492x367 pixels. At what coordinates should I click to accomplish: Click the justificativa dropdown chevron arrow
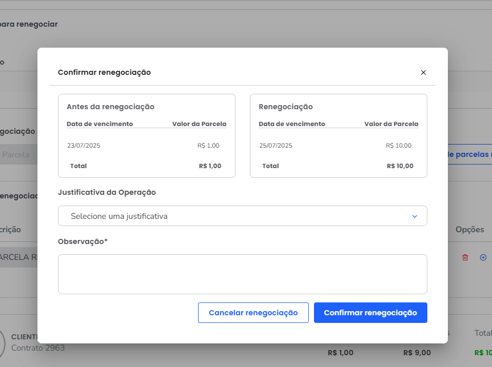pos(415,216)
